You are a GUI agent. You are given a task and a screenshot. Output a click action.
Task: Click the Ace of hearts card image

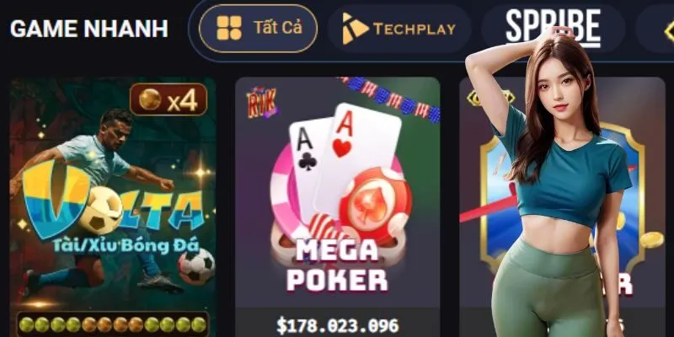click(357, 161)
